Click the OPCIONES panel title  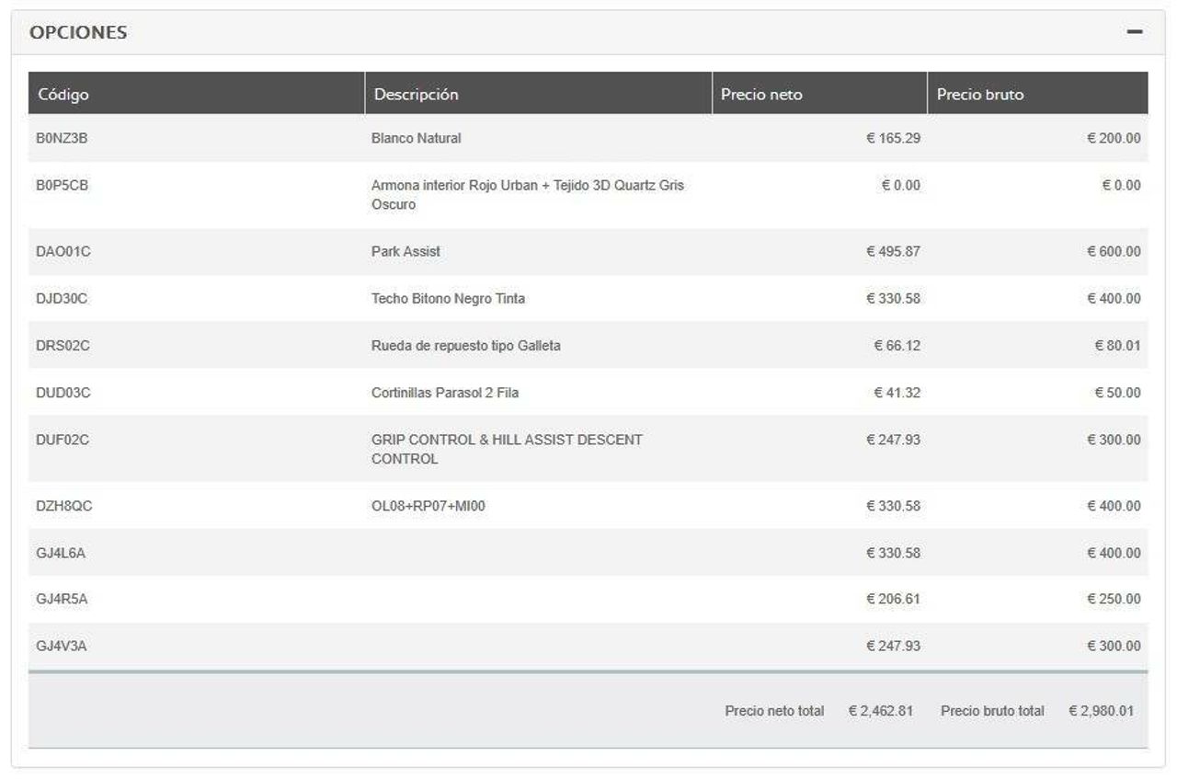coord(78,33)
